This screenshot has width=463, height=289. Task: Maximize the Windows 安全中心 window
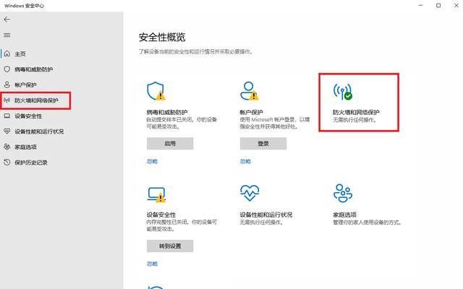tap(438, 5)
